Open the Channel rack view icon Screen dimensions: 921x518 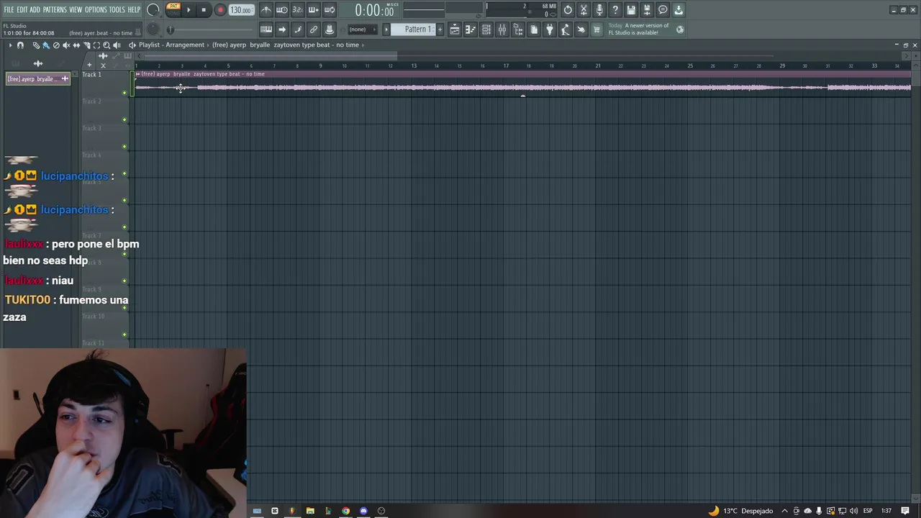pos(486,29)
